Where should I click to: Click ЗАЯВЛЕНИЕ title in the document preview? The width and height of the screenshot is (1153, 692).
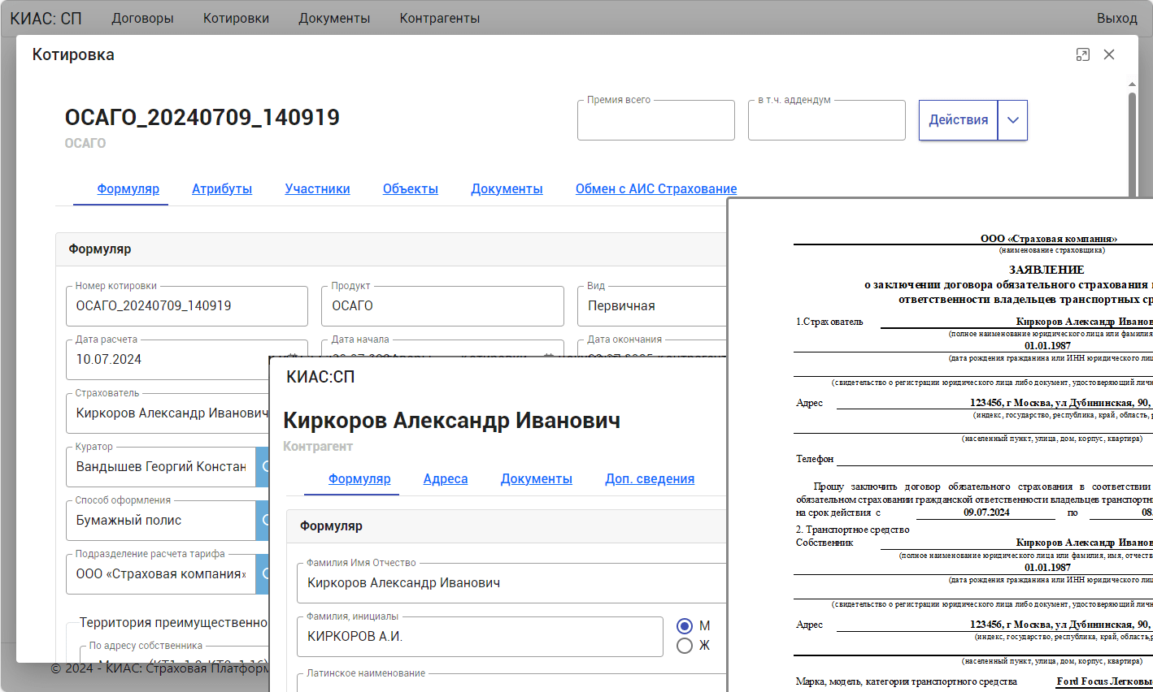point(1046,270)
